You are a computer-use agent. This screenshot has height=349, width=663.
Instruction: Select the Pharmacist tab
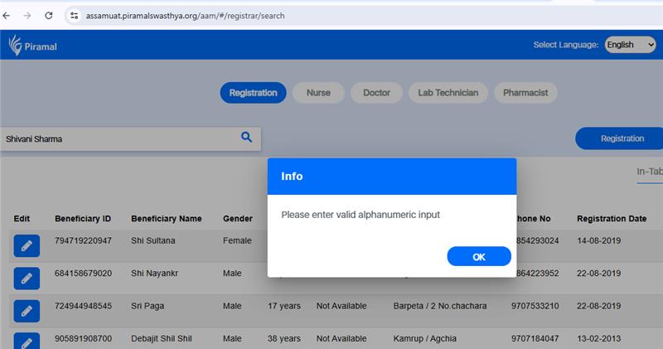[x=525, y=93]
